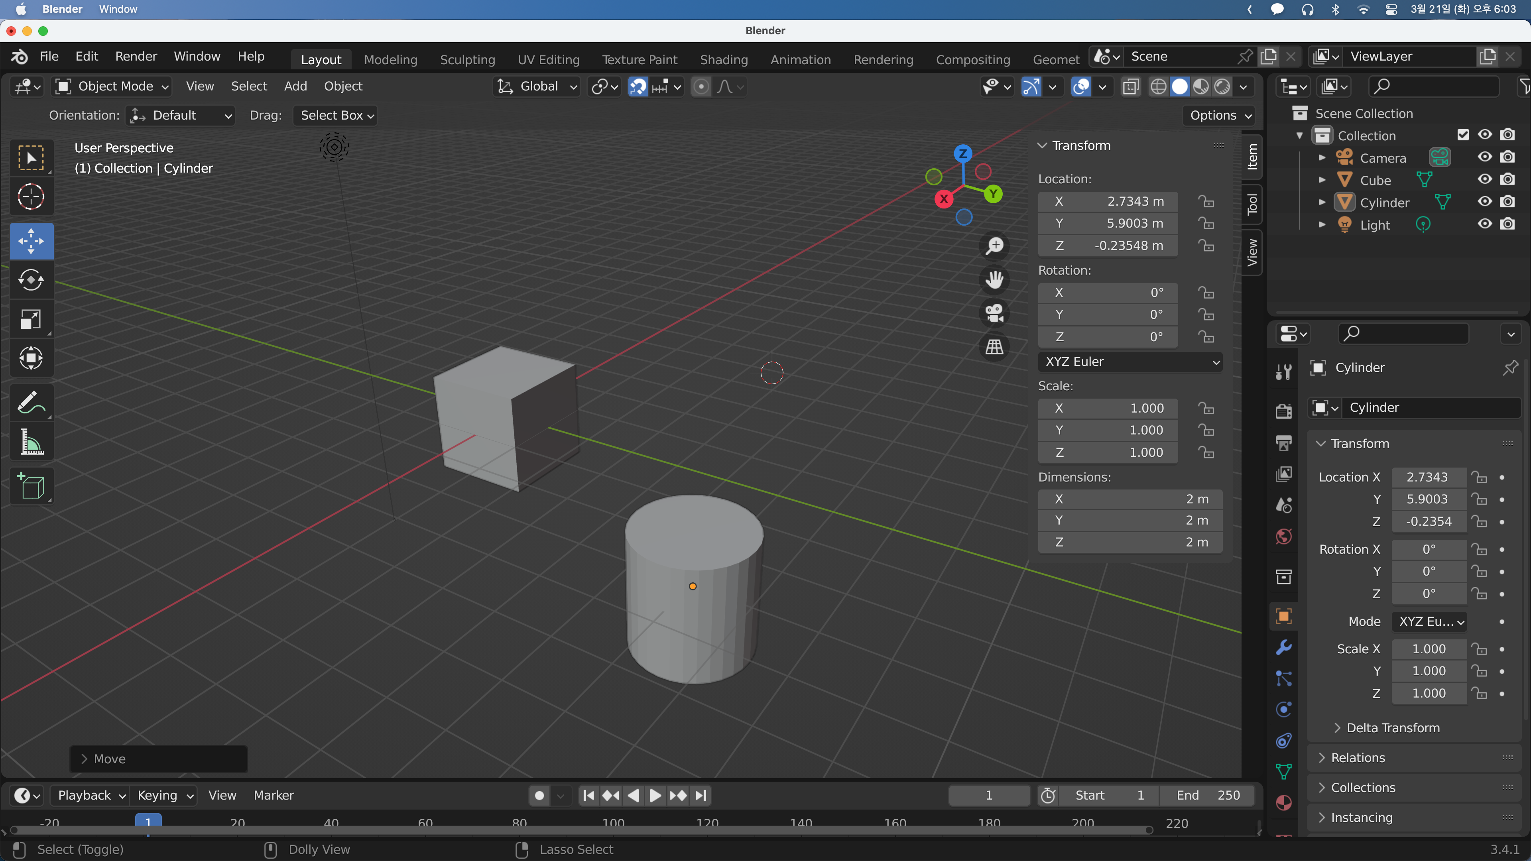Open the View sidebar tab

(1252, 253)
